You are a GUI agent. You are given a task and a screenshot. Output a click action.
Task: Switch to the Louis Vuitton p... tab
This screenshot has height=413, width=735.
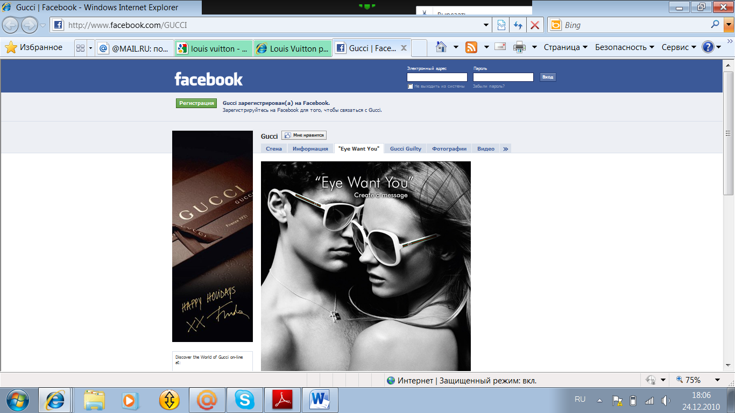point(292,48)
